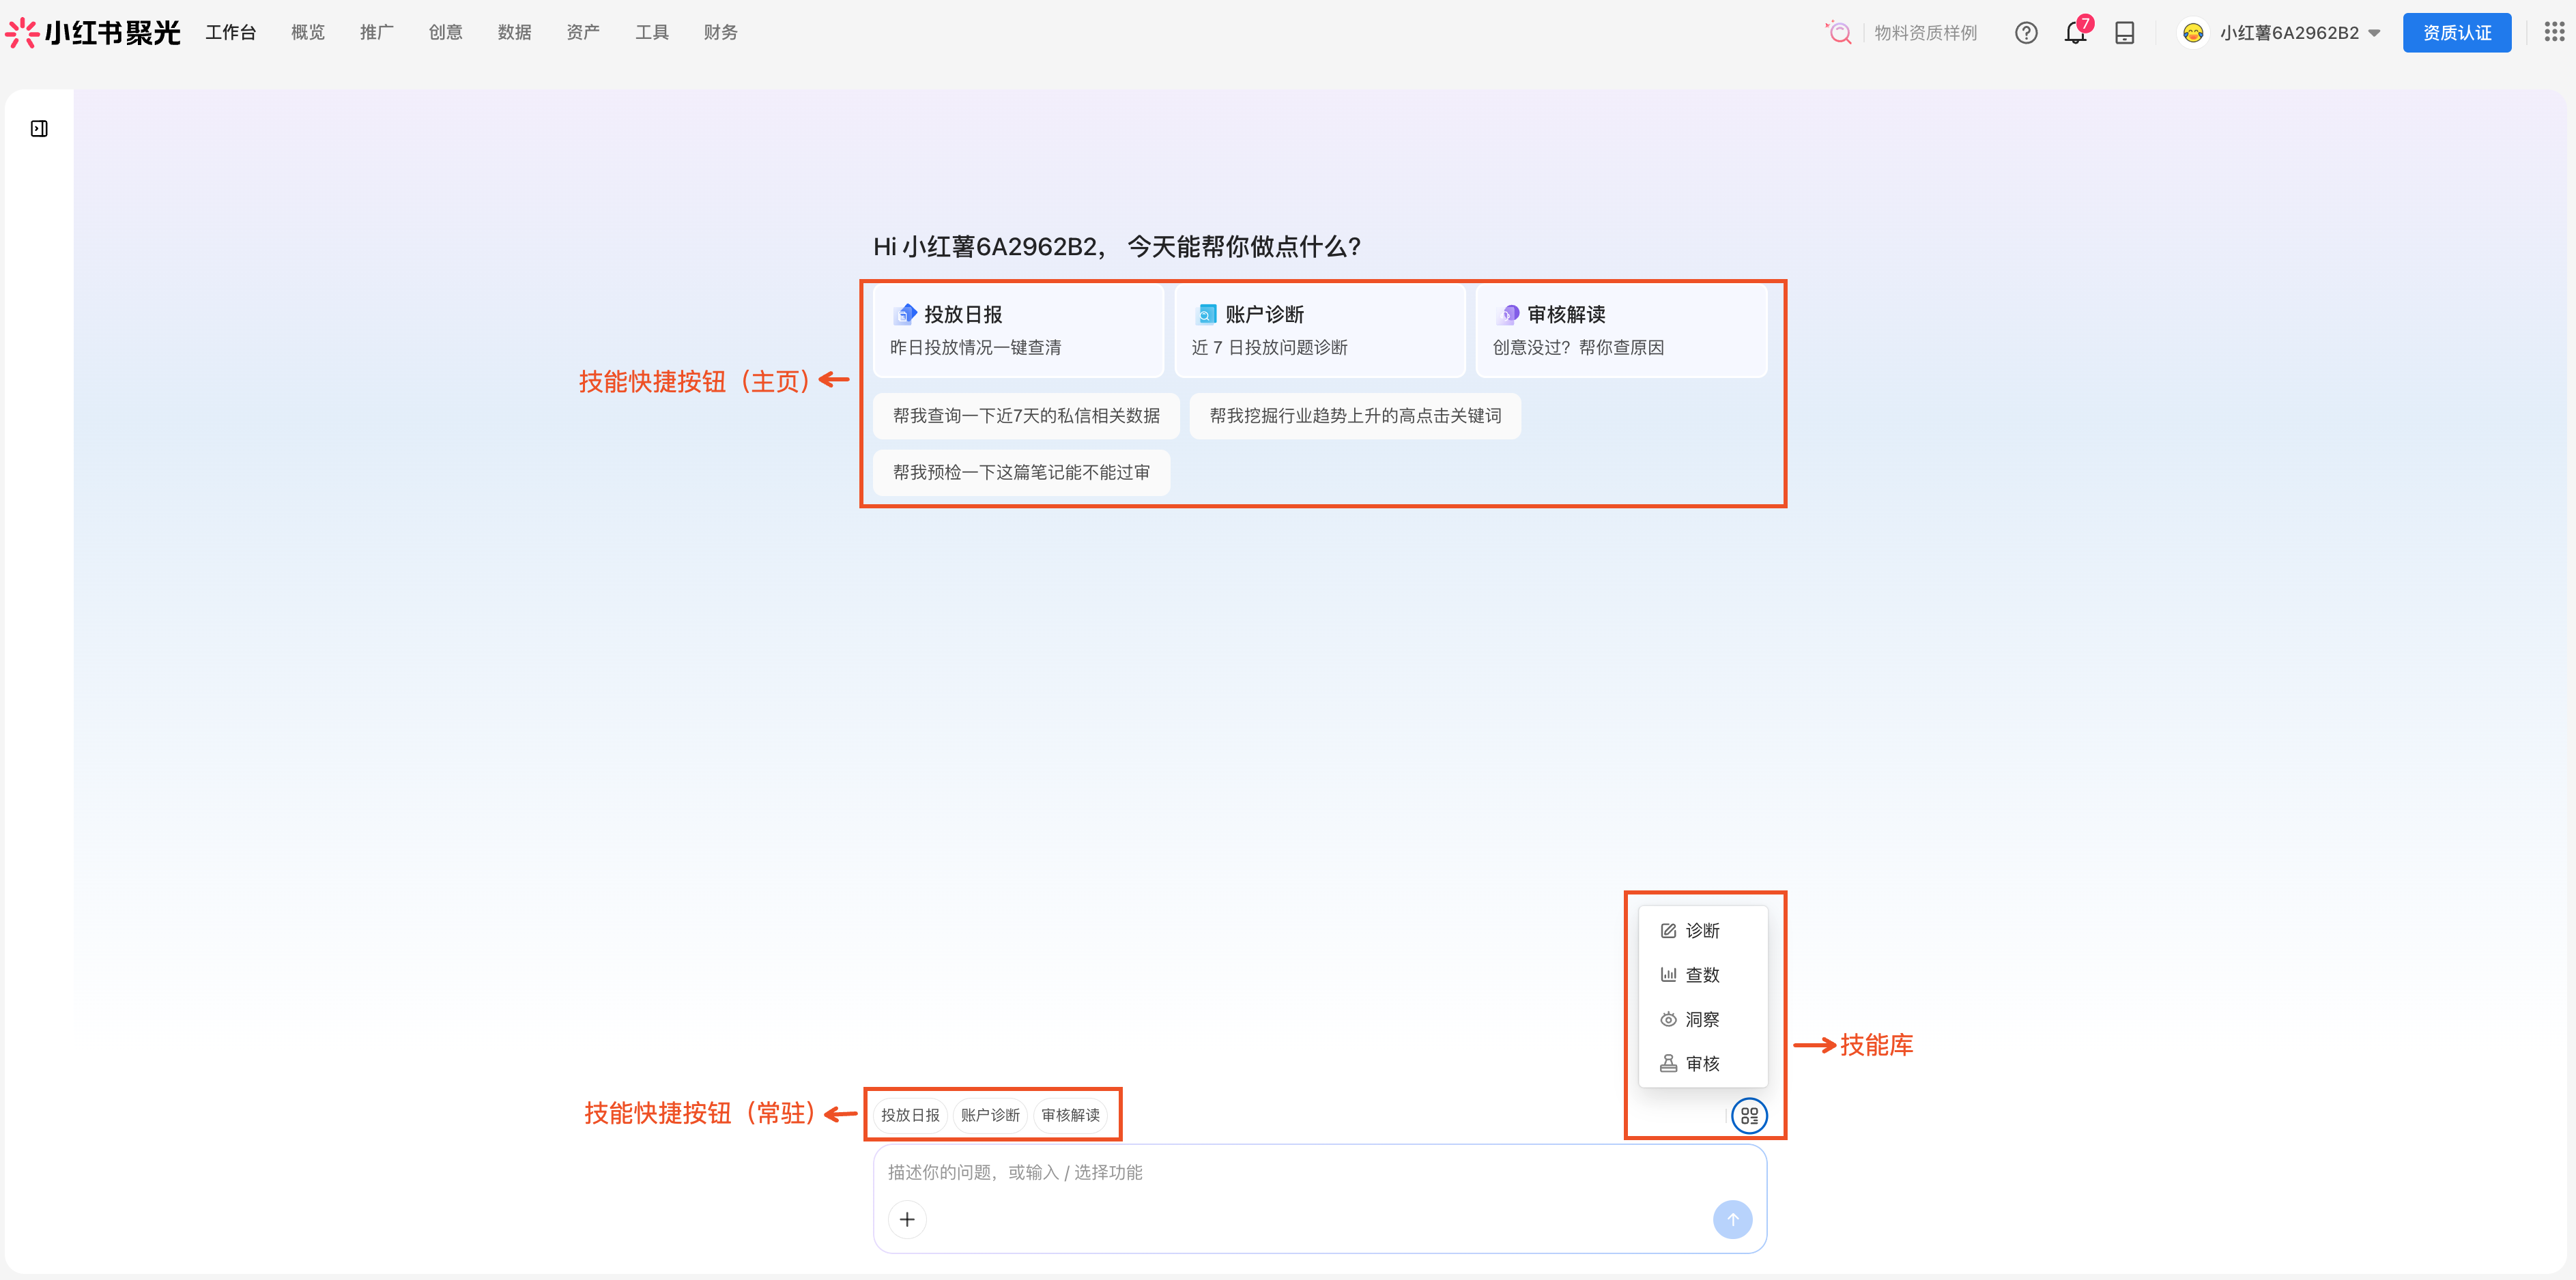Choose 诊断 in skill menu
2576x1280 pixels.
point(1703,931)
